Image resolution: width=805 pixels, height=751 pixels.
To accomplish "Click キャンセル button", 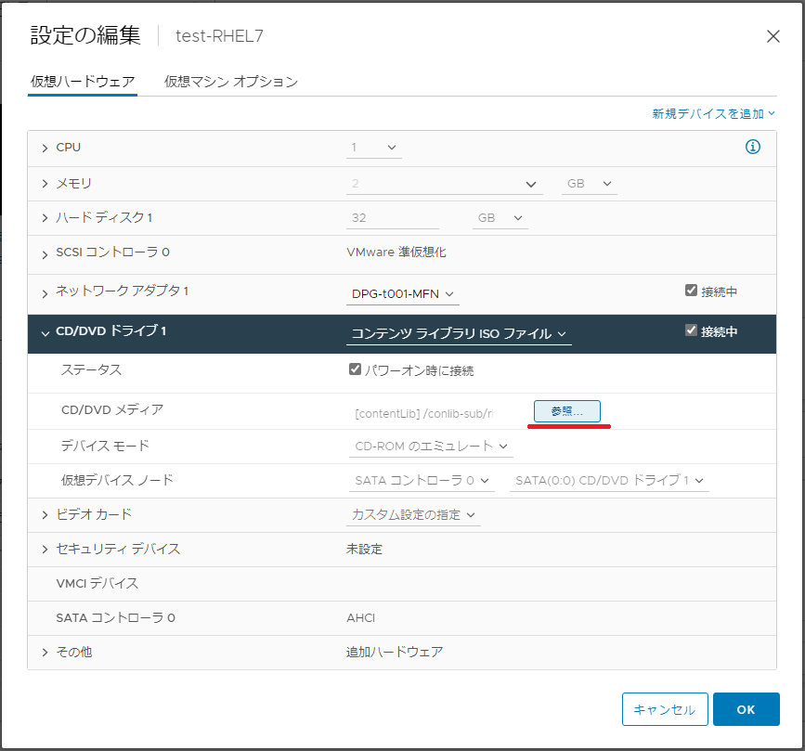I will tap(665, 709).
